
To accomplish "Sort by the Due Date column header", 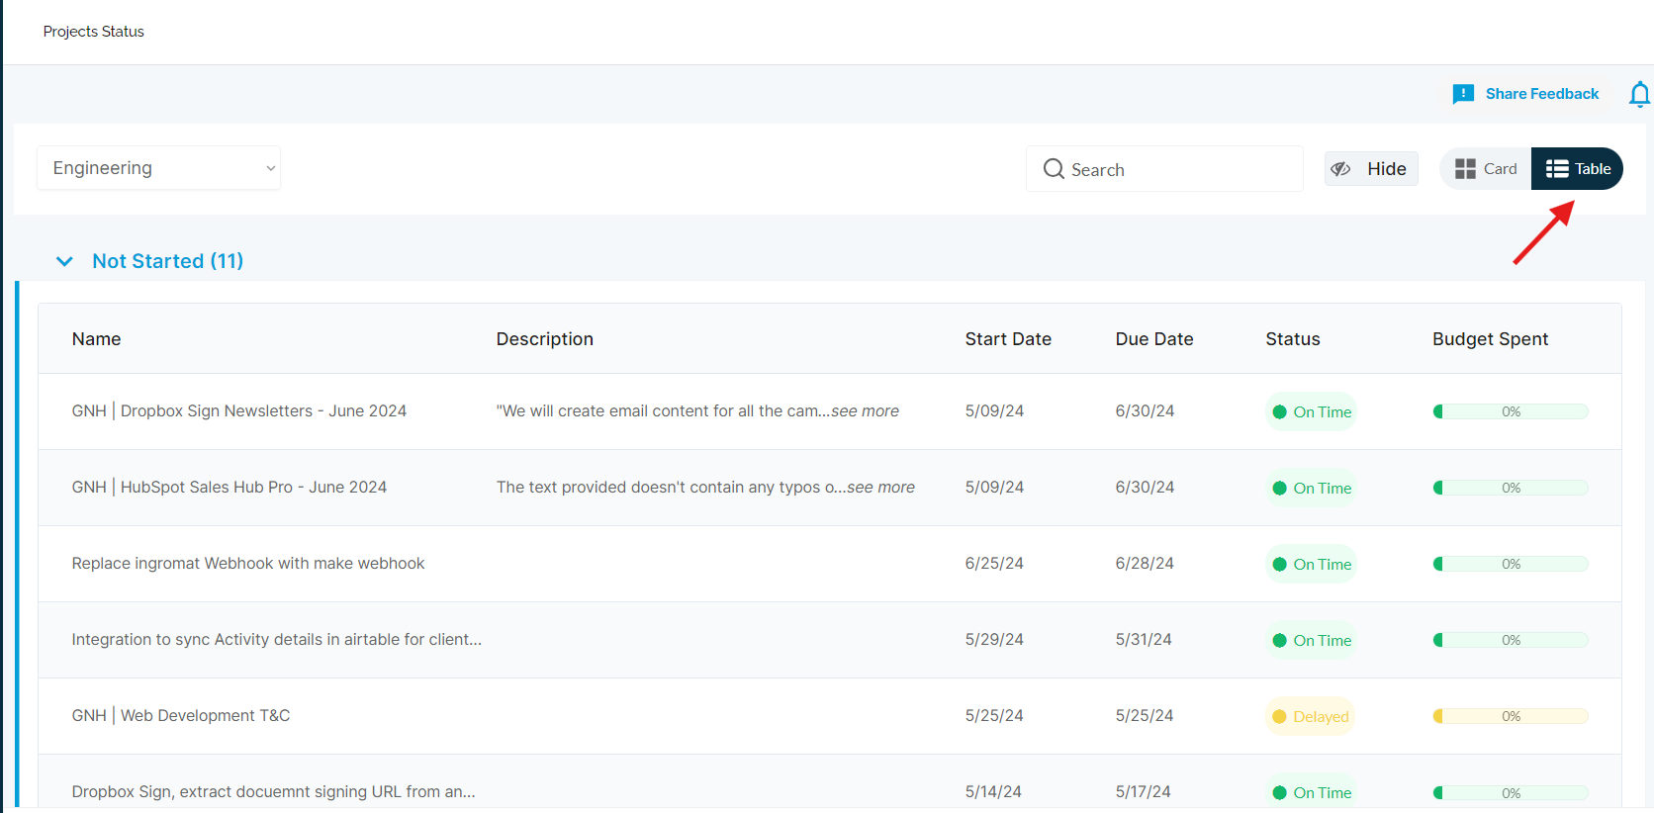I will click(1153, 339).
